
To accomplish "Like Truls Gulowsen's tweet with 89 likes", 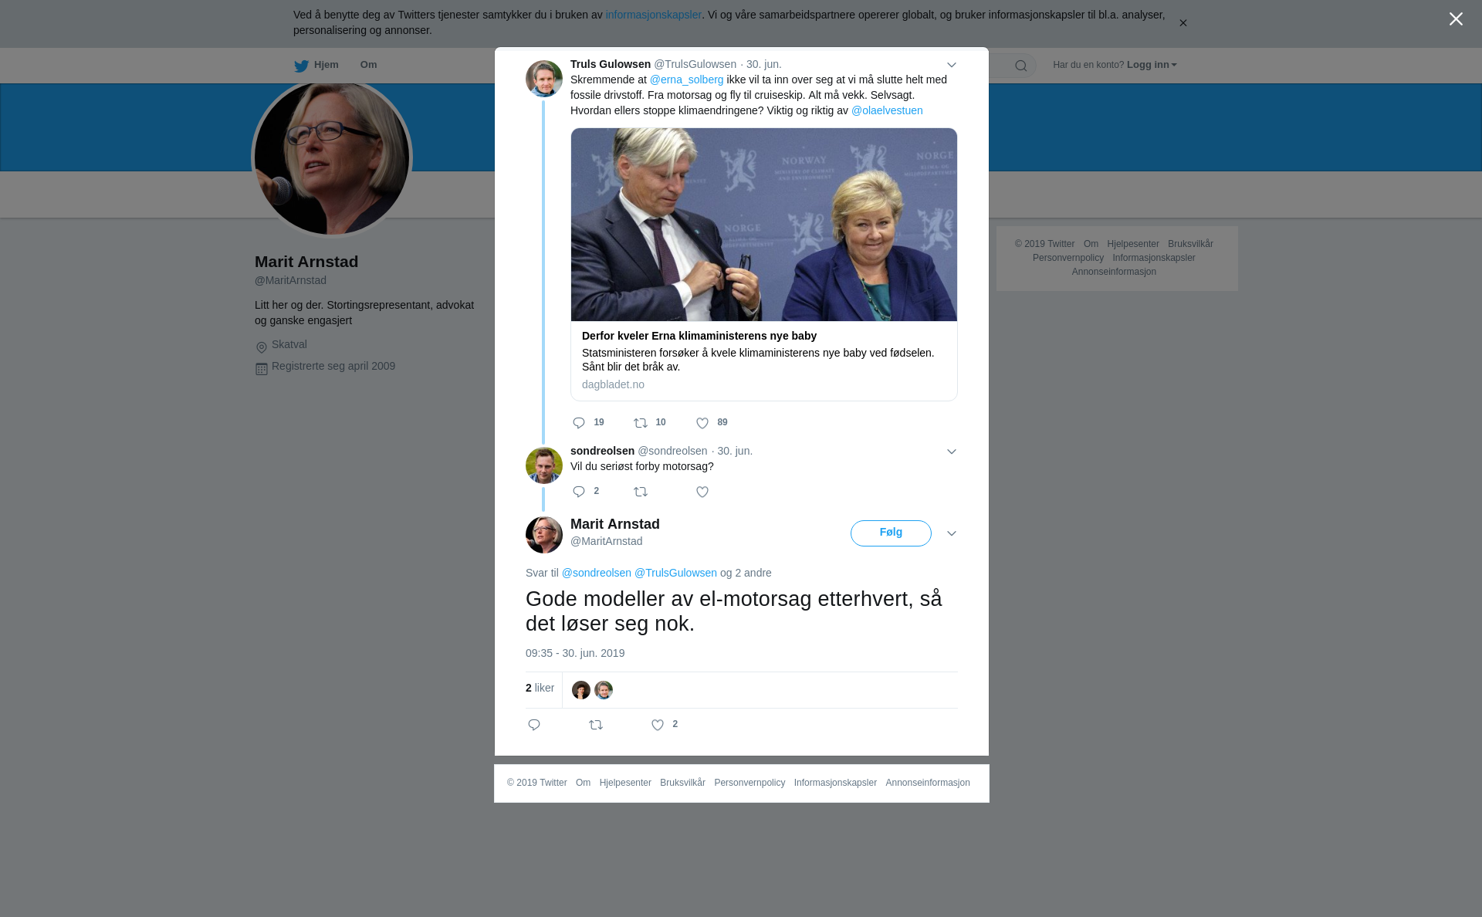I will [702, 423].
